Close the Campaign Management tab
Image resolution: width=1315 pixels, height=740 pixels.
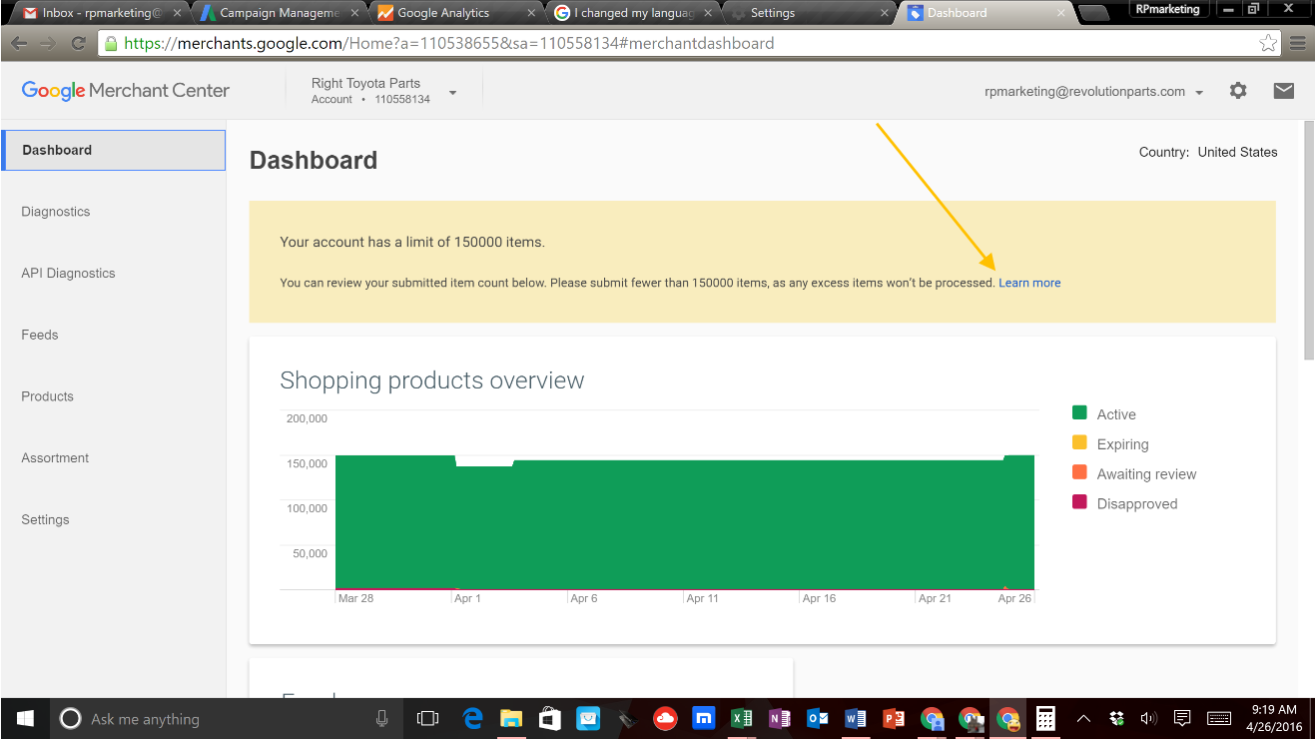[x=354, y=14]
